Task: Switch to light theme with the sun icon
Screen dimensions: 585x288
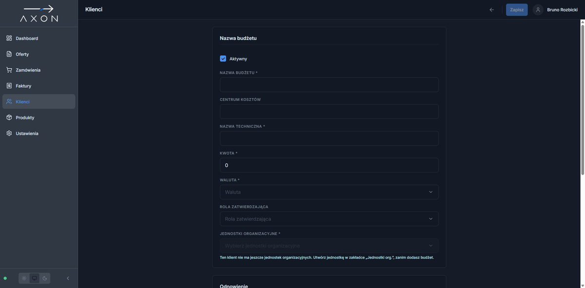Action: (24, 278)
